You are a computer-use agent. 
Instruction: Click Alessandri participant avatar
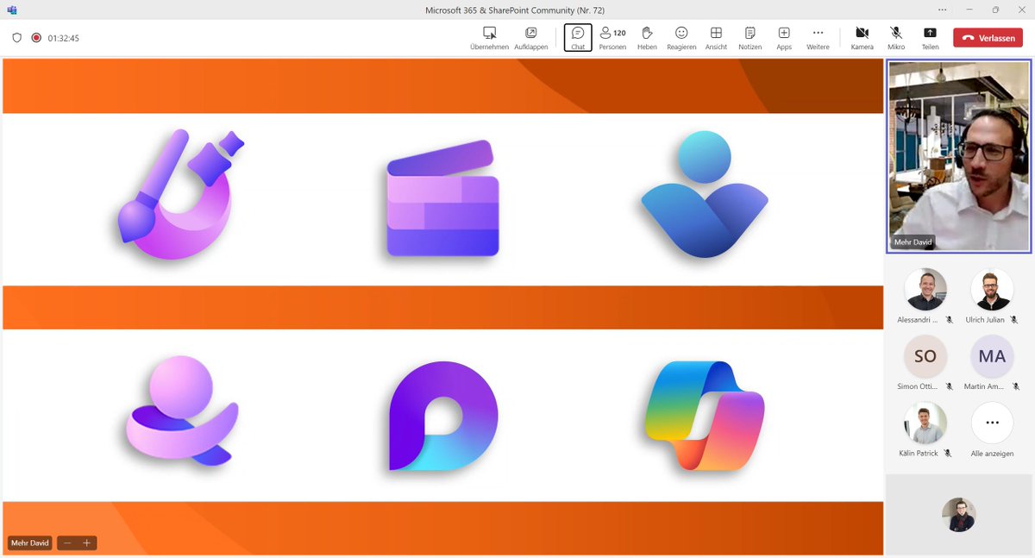point(925,290)
